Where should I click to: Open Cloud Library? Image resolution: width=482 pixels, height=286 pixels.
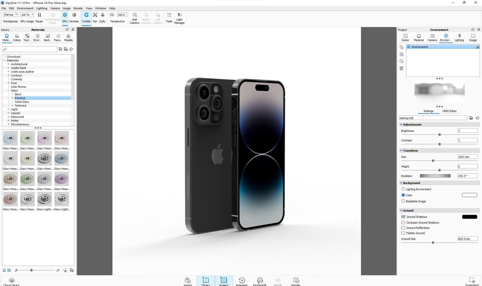12,282
